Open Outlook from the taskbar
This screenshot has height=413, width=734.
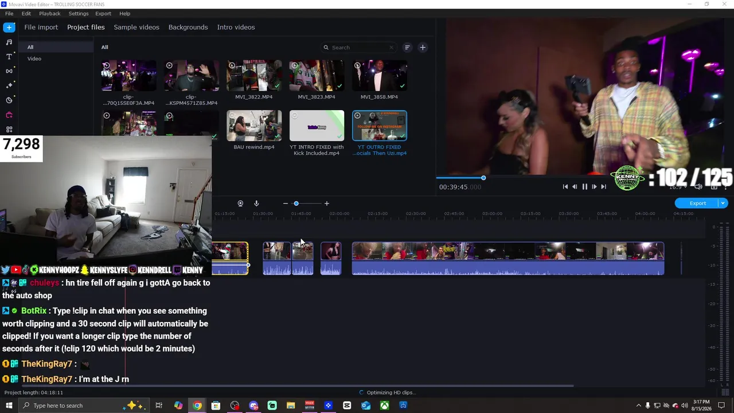[366, 406]
